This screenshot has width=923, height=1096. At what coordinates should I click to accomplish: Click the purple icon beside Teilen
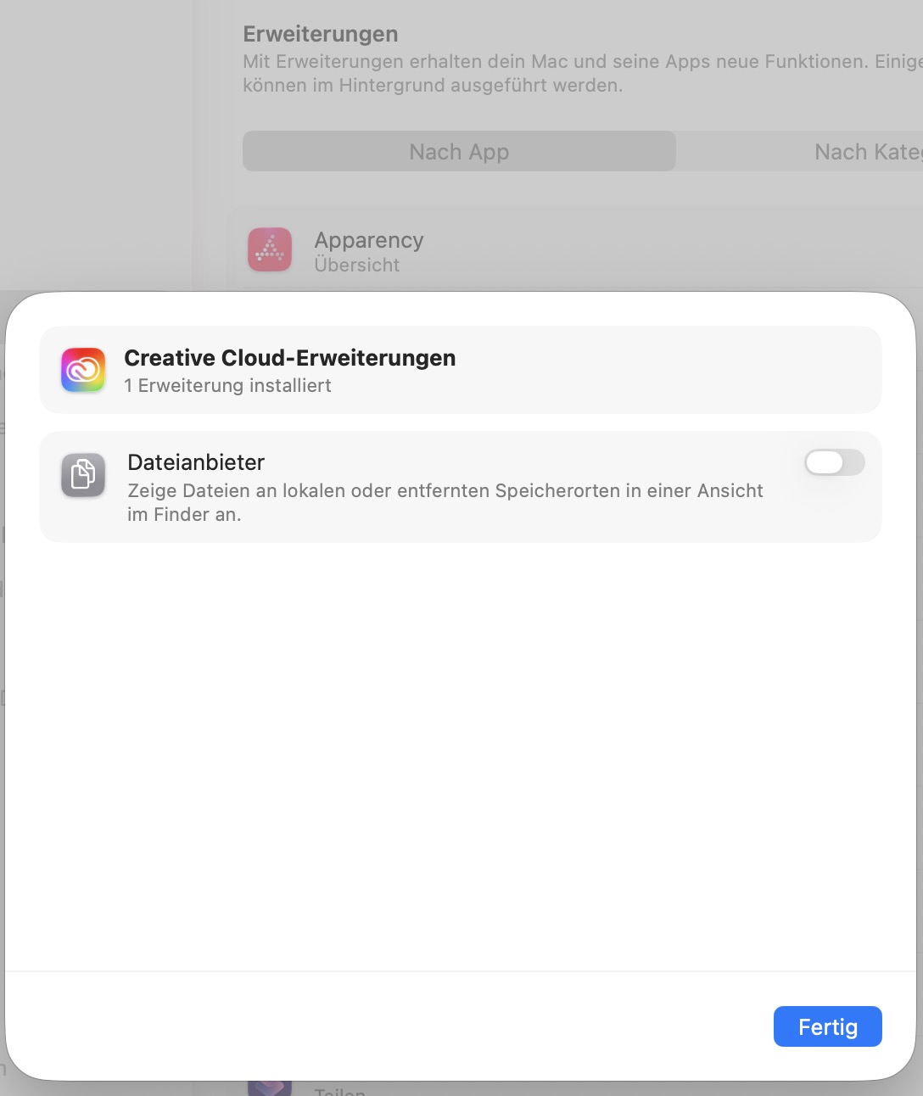(x=270, y=1087)
